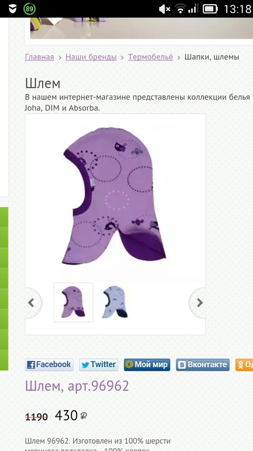This screenshot has height=451, width=253.
Task: Tap the shield icon in status bar
Action: coord(13,9)
